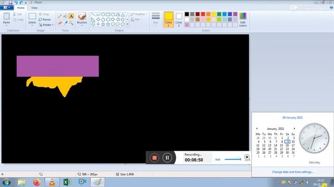Image resolution: width=334 pixels, height=187 pixels.
Task: Click the Crop button
Action: pos(44,14)
